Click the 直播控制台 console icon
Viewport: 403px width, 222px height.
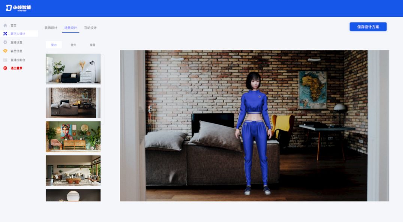(5, 60)
